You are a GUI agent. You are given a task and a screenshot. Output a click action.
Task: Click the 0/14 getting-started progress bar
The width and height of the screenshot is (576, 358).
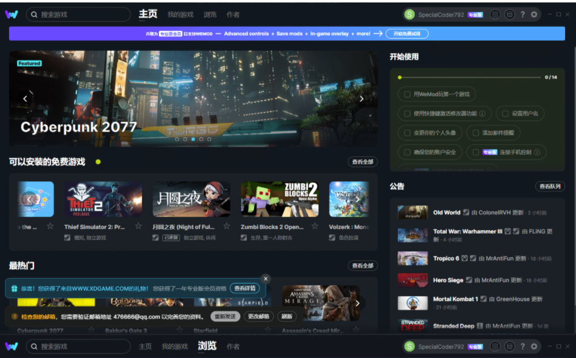470,78
